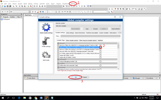Switch to Toolchain executables tab
Image resolution: width=161 pixels, height=100 pixels.
tap(92, 33)
